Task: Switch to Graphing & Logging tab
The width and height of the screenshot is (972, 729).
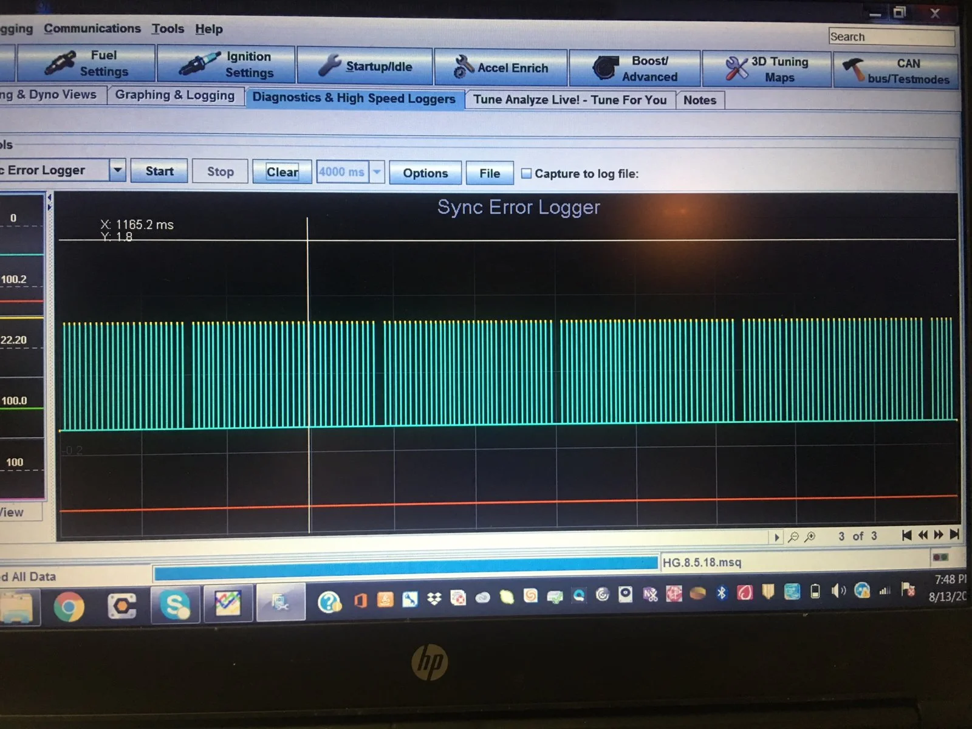Action: pyautogui.click(x=175, y=95)
